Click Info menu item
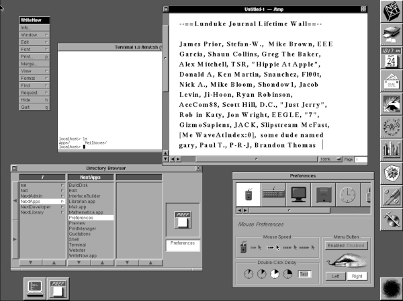 point(34,28)
